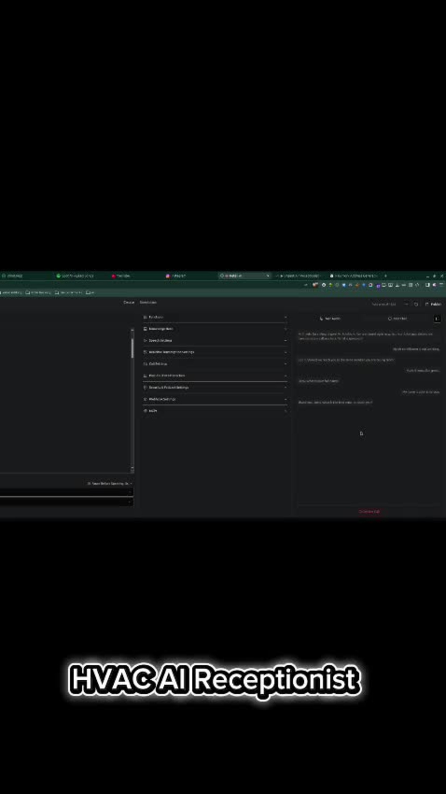Switch to the Test Audio tab
The width and height of the screenshot is (446, 794).
point(330,318)
